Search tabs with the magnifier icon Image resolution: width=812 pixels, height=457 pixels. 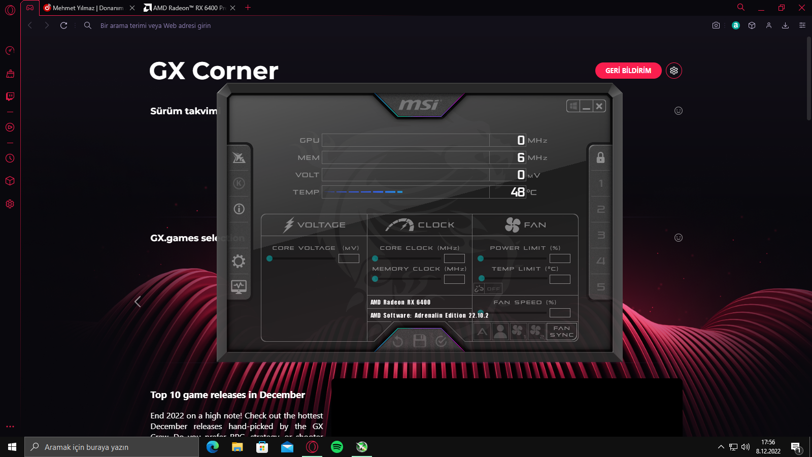[741, 8]
